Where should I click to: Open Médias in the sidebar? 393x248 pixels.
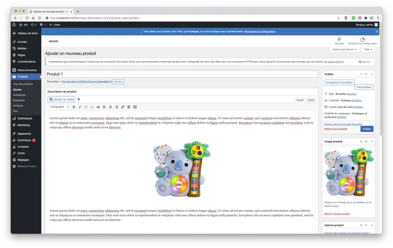26,48
